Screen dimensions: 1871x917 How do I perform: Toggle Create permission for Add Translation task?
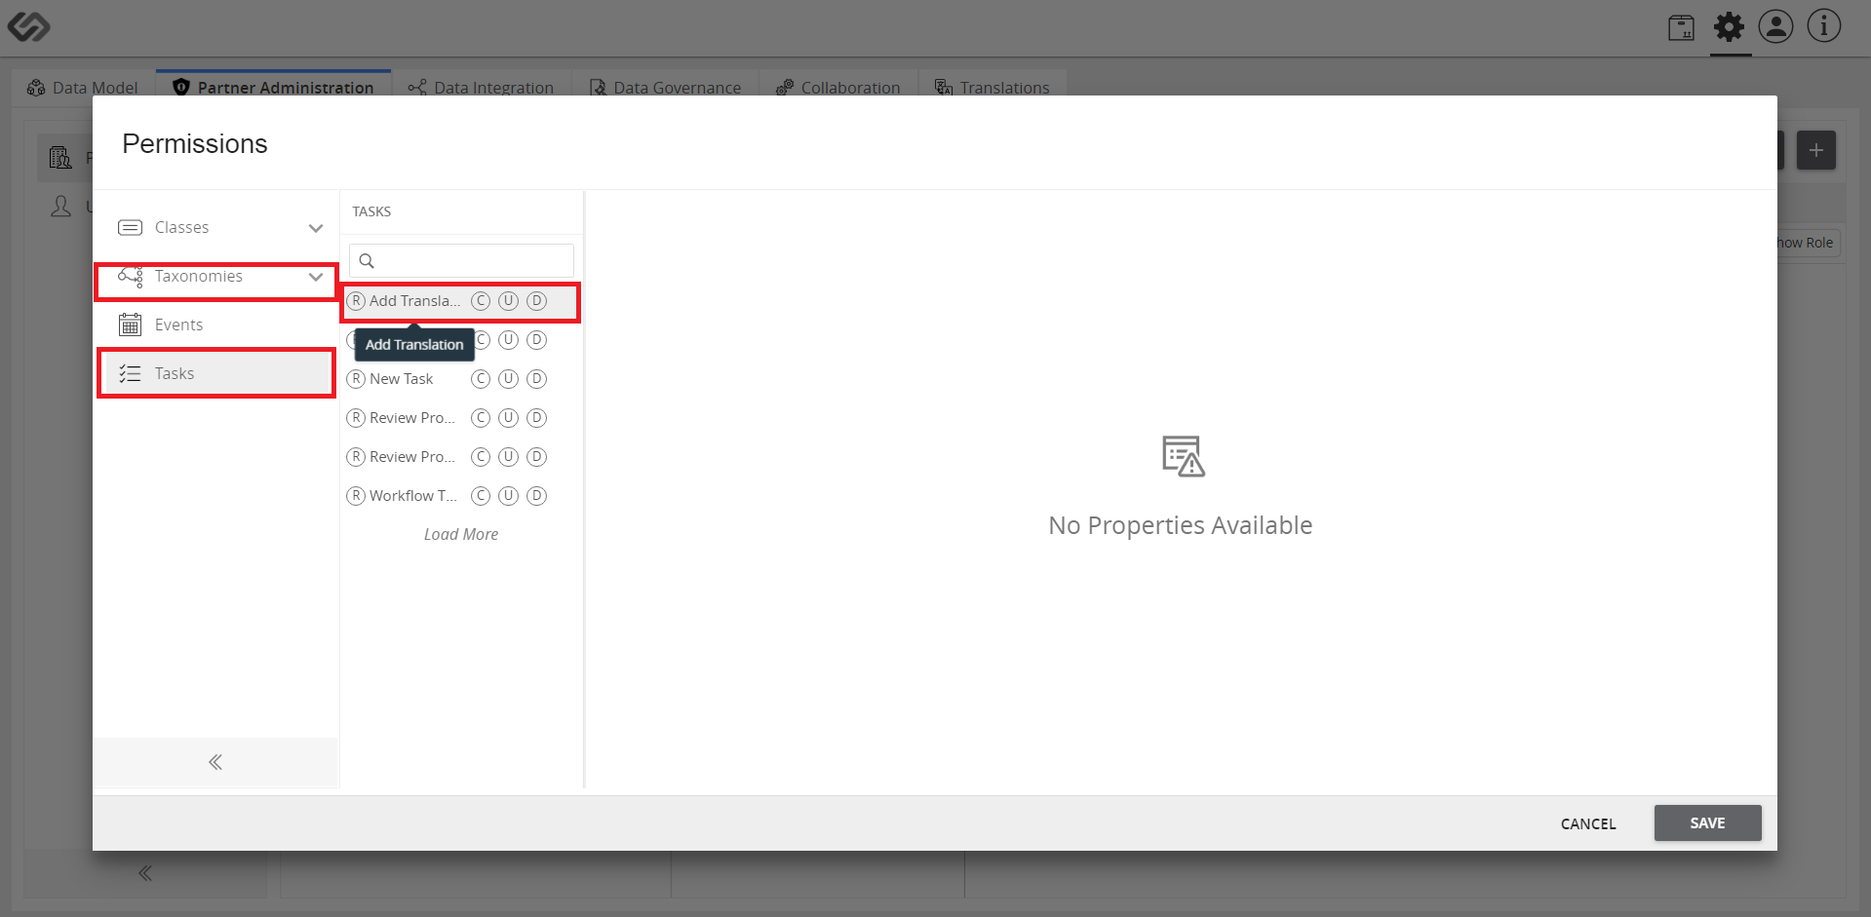[x=481, y=301]
